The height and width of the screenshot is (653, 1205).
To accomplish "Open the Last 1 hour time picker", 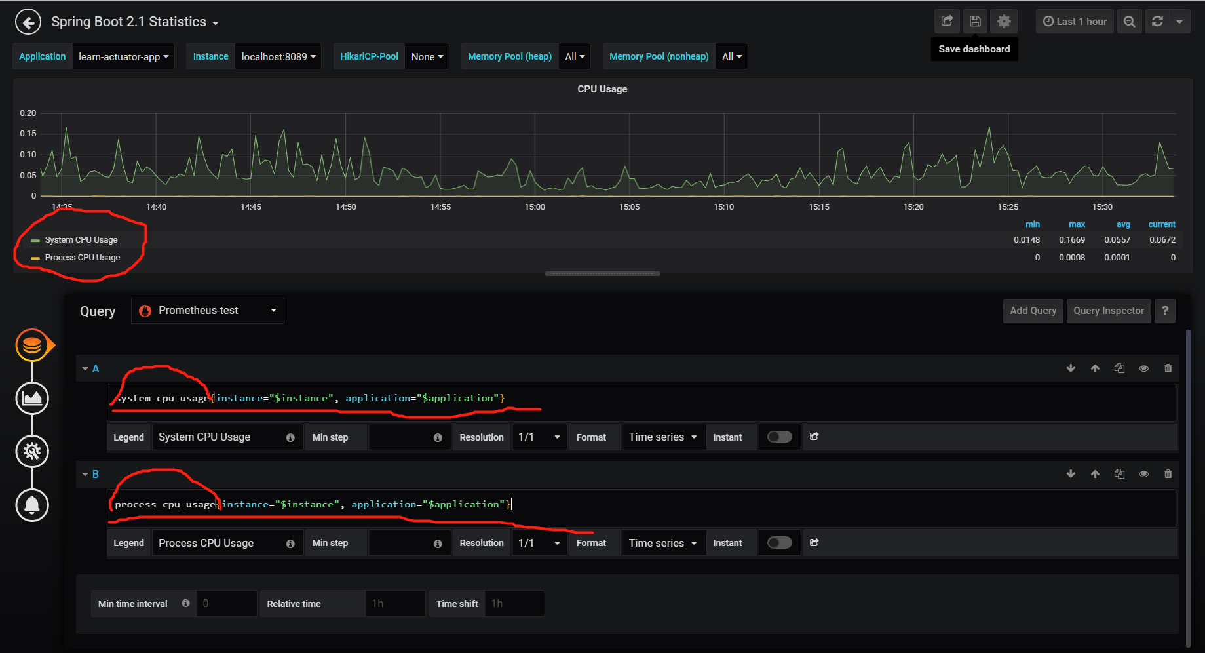I will coord(1075,21).
